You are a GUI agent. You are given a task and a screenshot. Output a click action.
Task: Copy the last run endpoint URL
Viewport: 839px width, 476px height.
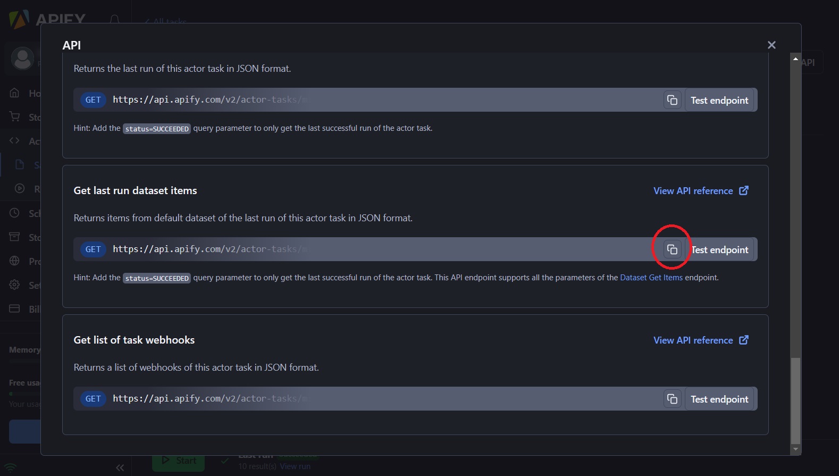click(672, 100)
